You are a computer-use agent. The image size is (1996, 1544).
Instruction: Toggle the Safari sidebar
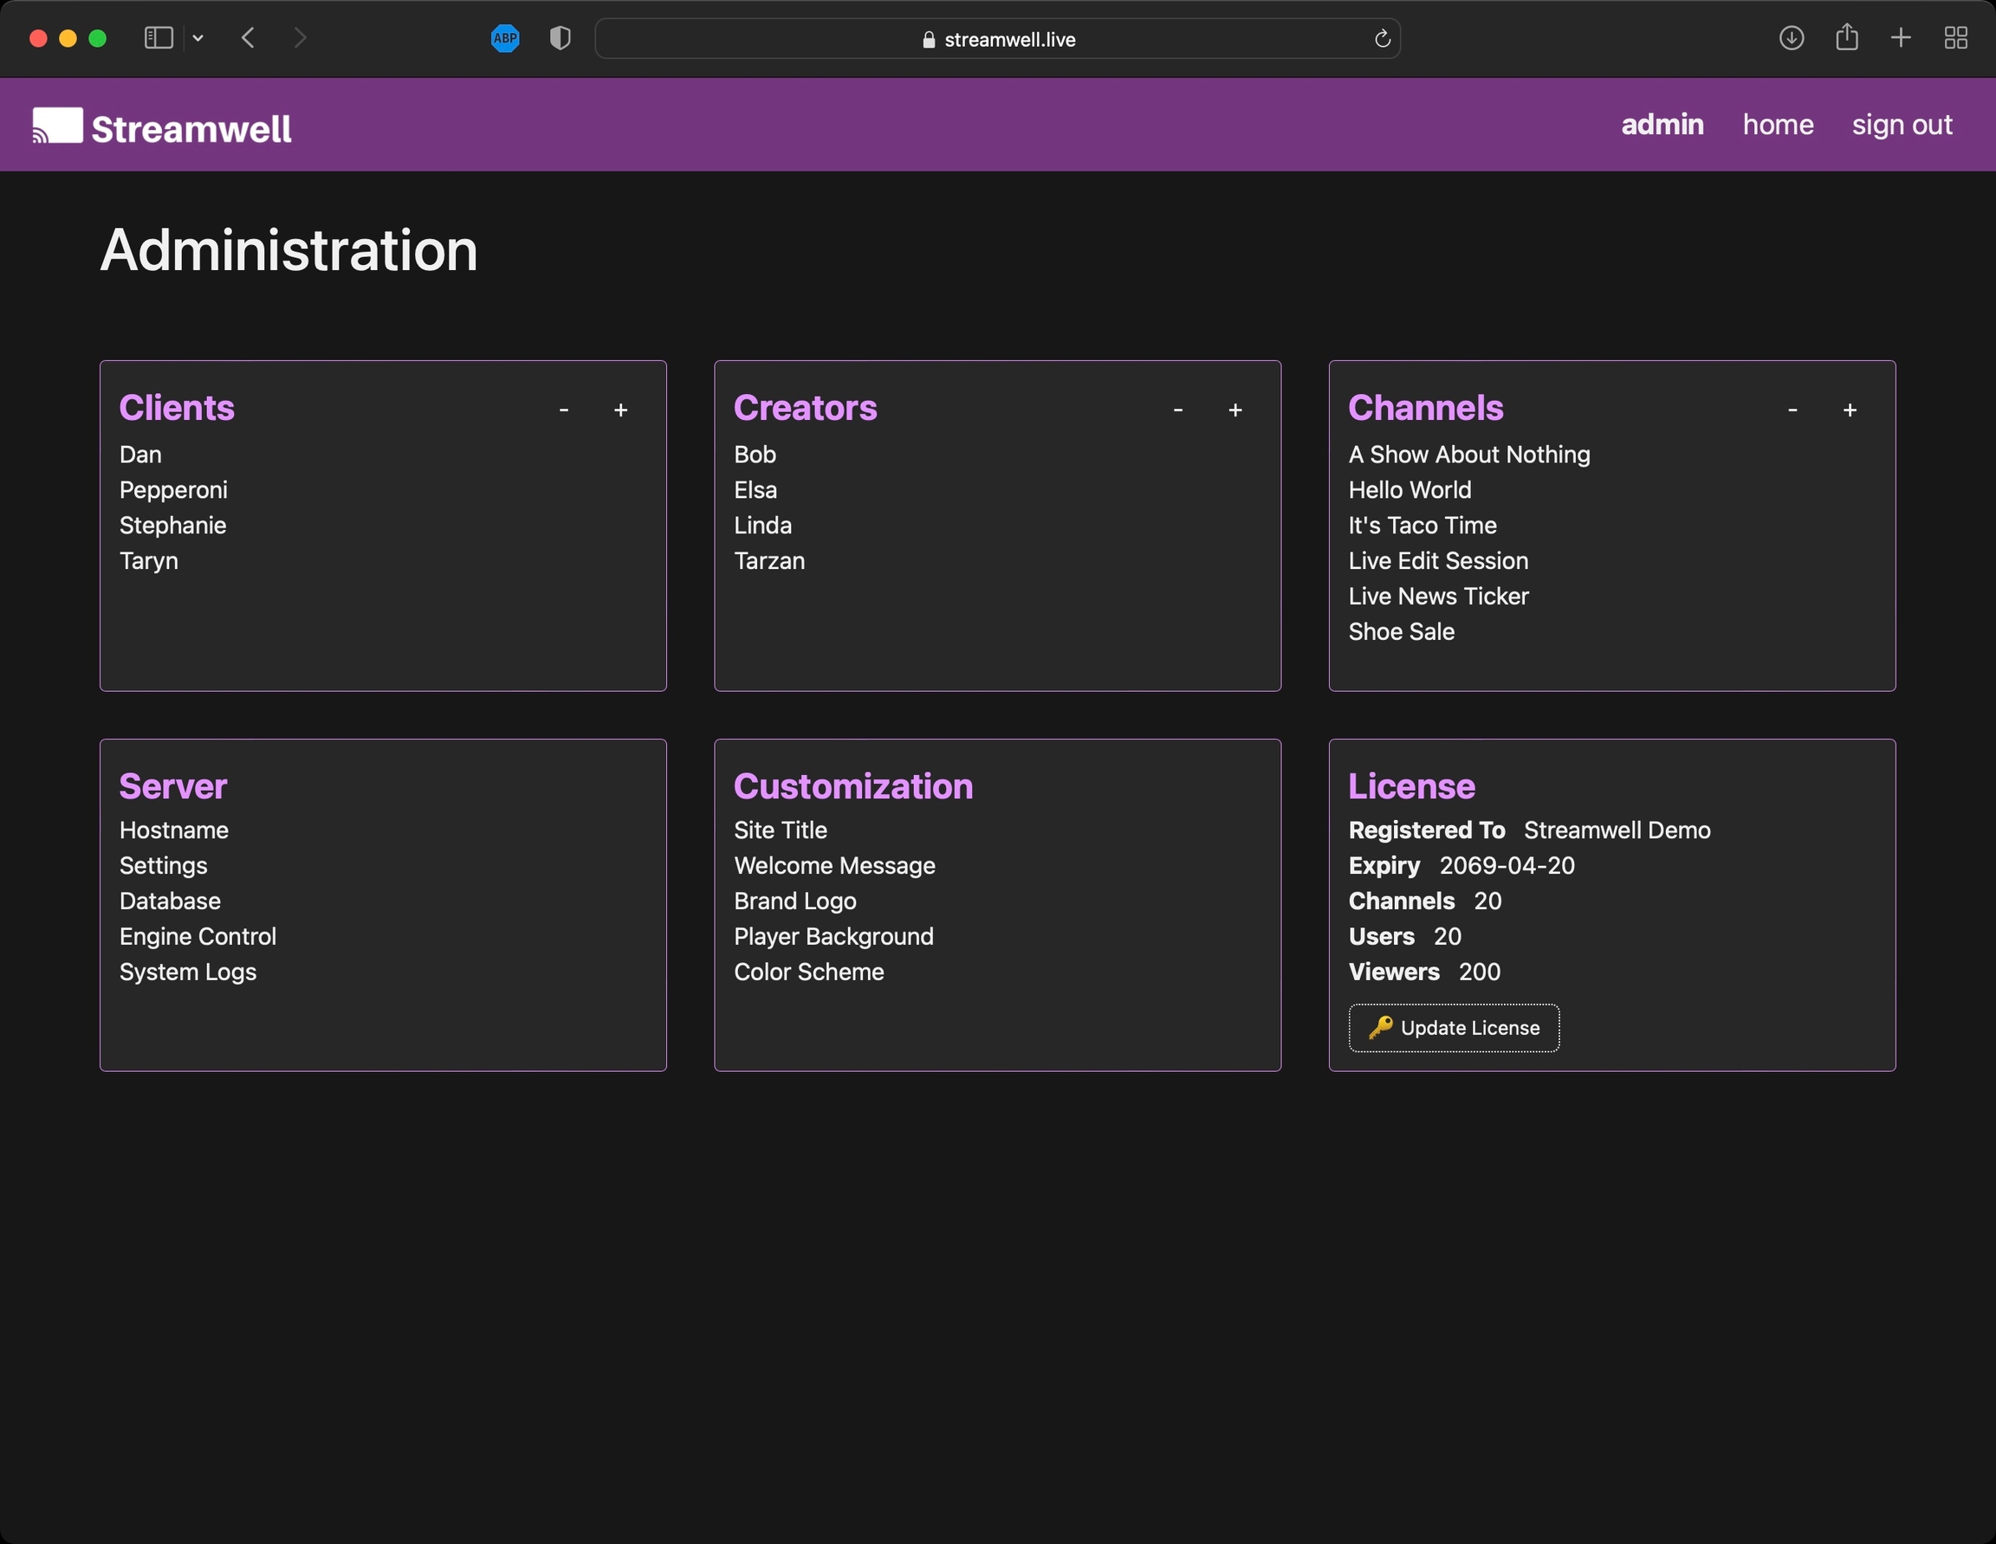pyautogui.click(x=159, y=38)
